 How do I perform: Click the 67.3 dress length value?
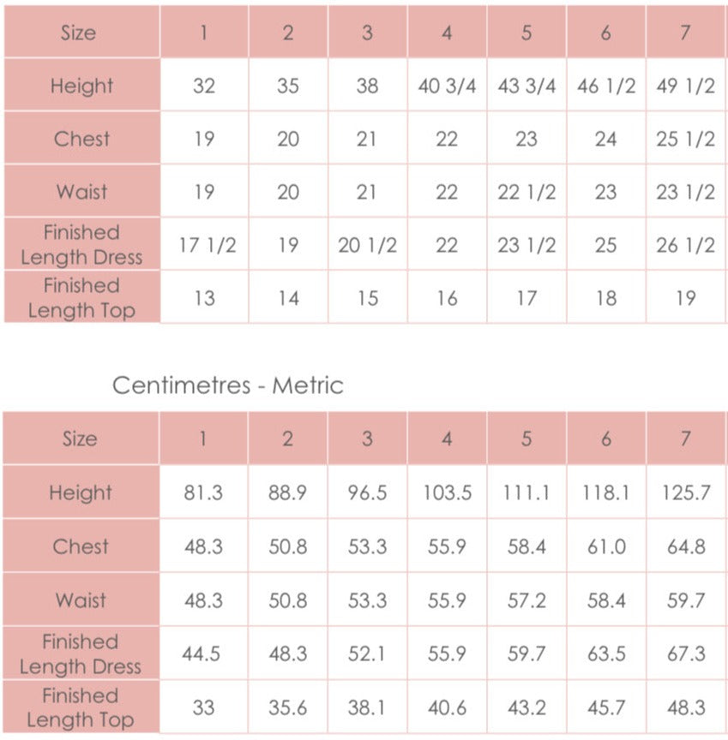pyautogui.click(x=685, y=653)
